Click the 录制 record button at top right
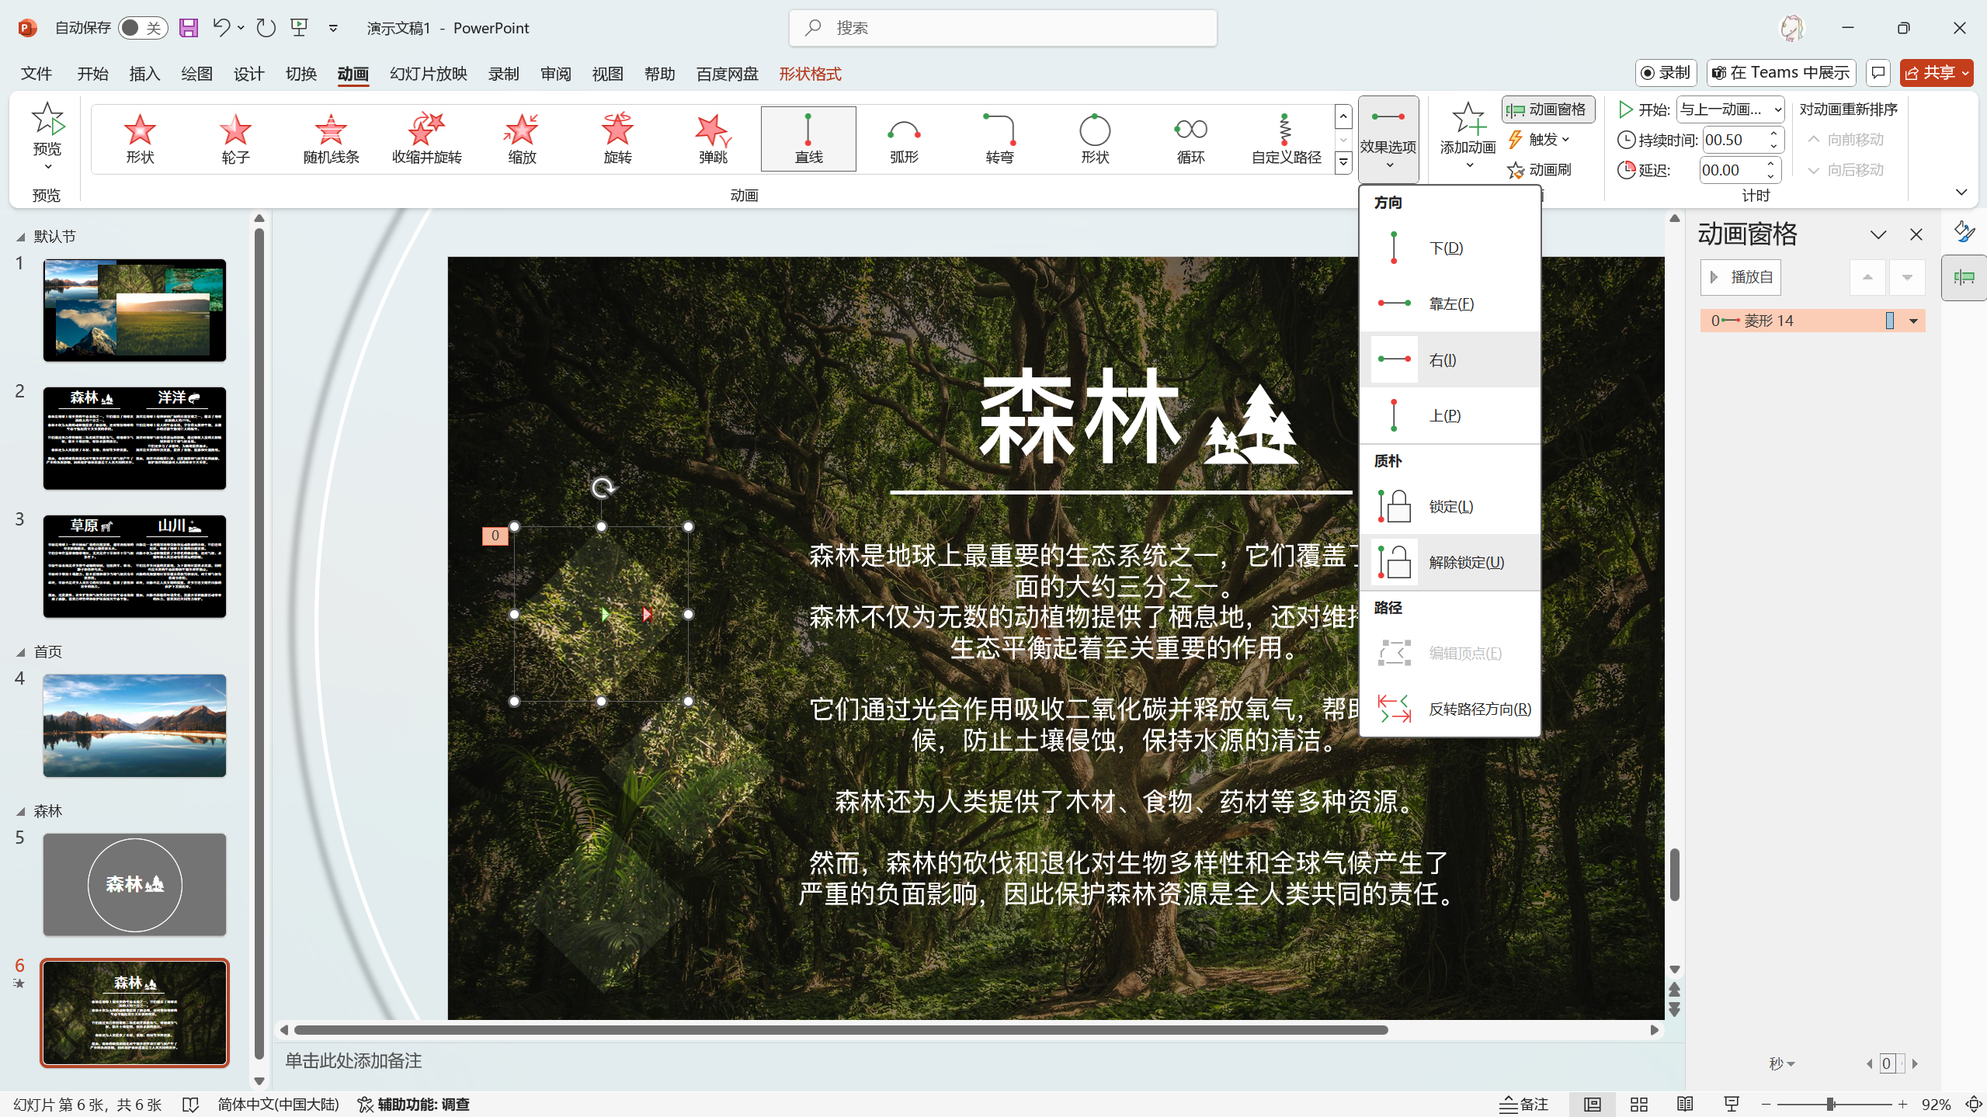The width and height of the screenshot is (1987, 1117). (x=1666, y=73)
